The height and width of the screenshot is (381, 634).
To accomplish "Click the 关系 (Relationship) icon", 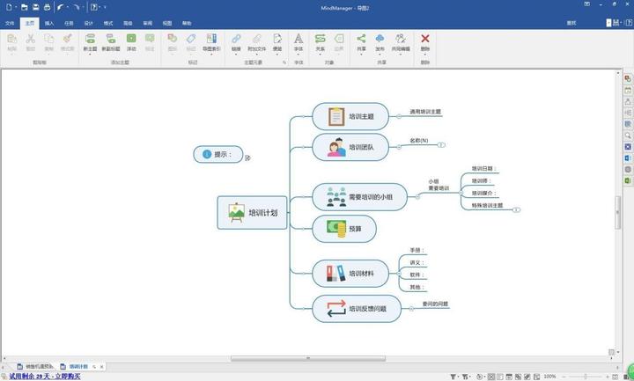I will (x=321, y=39).
